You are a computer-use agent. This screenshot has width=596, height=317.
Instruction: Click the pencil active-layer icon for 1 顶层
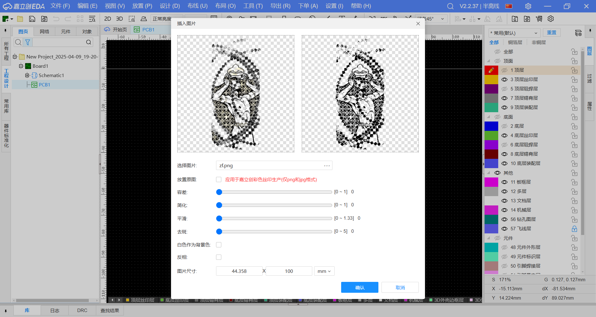(491, 70)
